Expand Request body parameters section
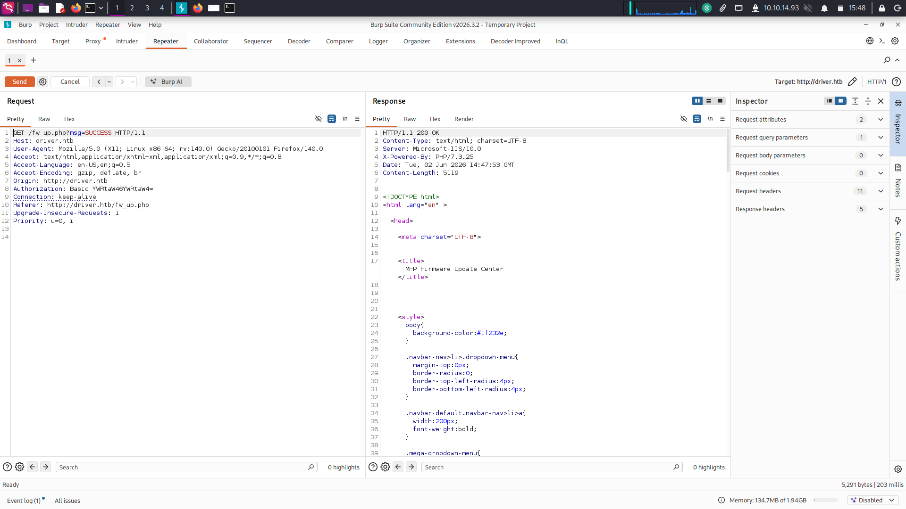The height and width of the screenshot is (509, 906). click(810, 155)
